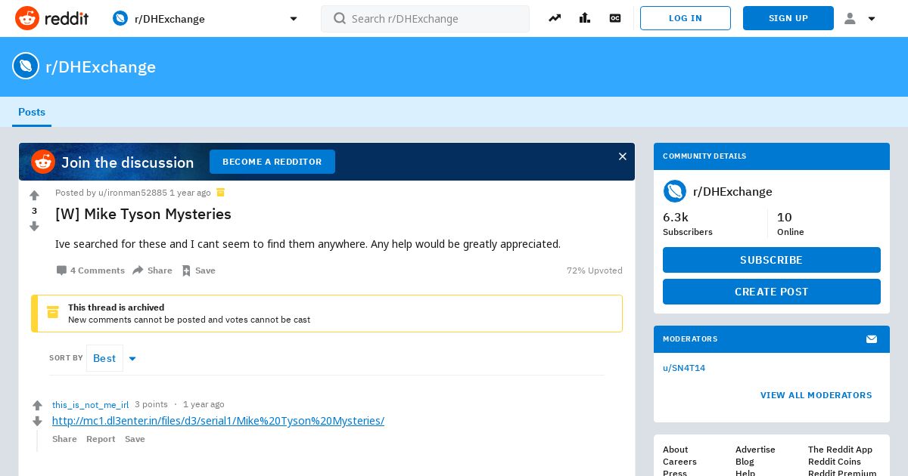Open the Popular trending arrow icon
This screenshot has width=908, height=476.
pos(555,18)
